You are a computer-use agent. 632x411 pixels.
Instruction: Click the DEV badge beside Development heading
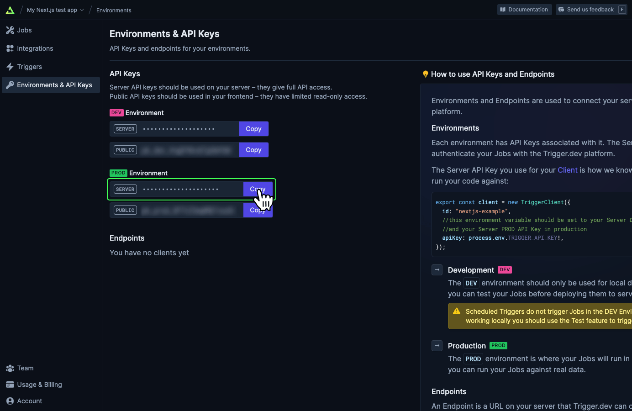[505, 270]
